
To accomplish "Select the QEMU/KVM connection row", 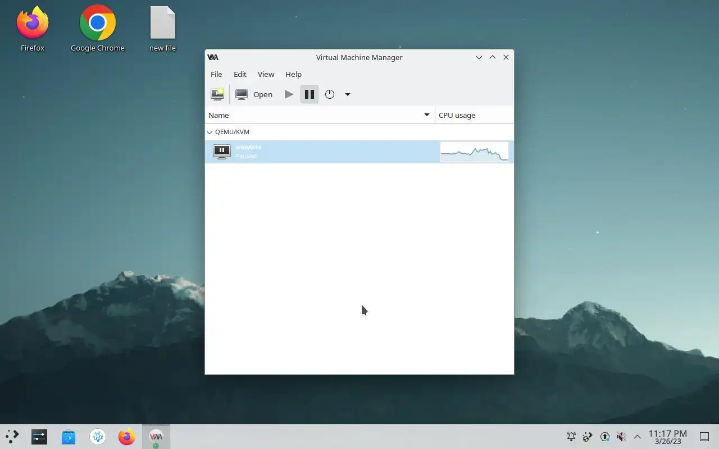I will [x=359, y=132].
